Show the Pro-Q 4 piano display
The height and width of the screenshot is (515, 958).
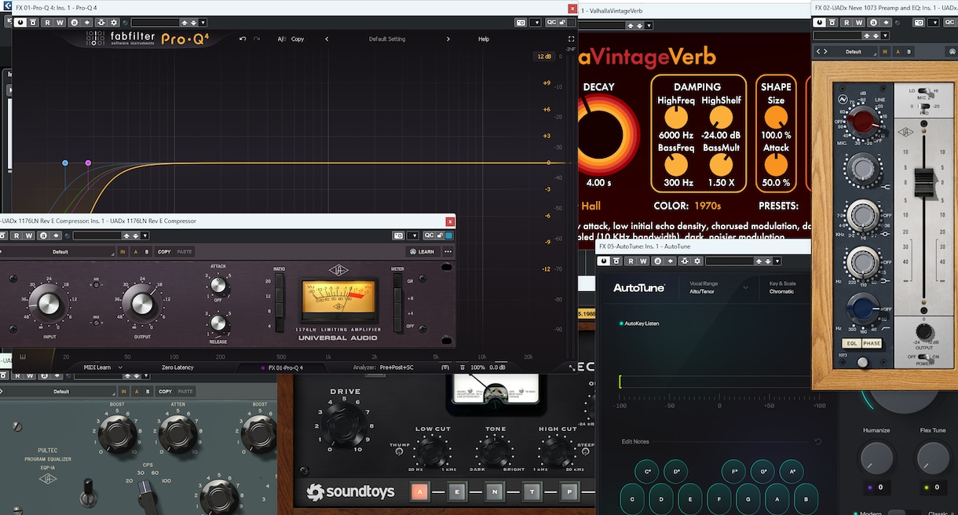23,356
